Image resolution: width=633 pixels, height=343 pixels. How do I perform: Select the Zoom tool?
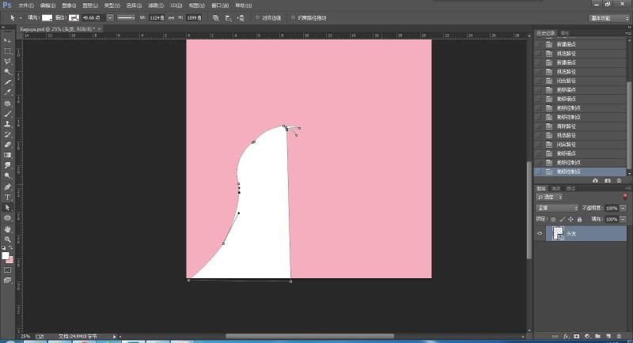[x=7, y=239]
